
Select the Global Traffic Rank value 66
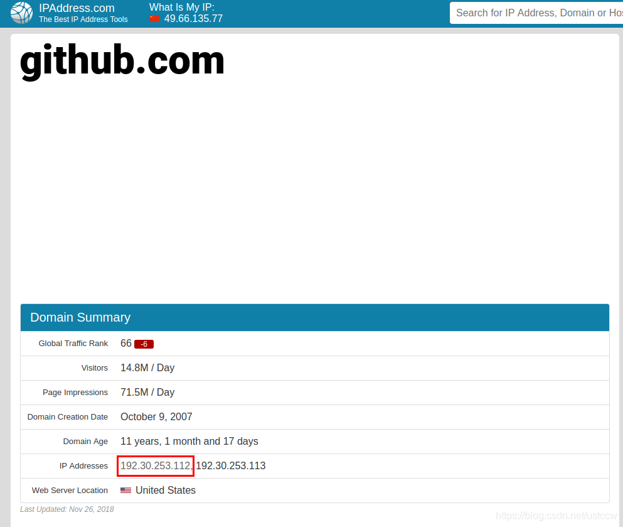126,343
